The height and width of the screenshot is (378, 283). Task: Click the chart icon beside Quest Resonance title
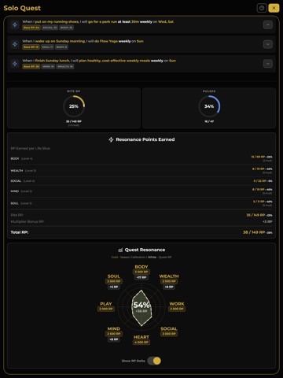coord(120,250)
